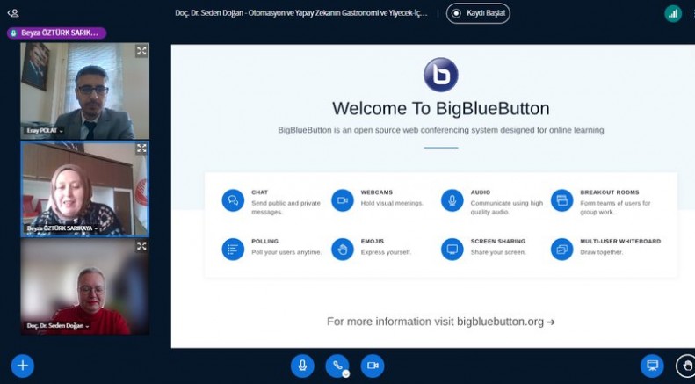The height and width of the screenshot is (384, 695).
Task: Start recording with Kaydı Başlat button
Action: tap(478, 13)
